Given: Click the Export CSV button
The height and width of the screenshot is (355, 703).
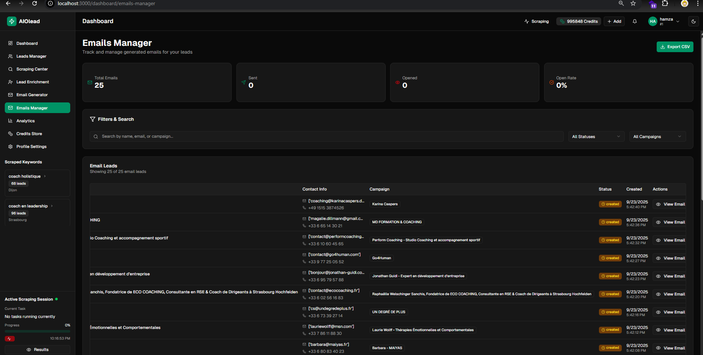Looking at the screenshot, I should pos(675,47).
